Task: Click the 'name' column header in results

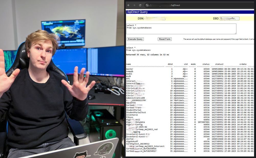Action: tap(129, 64)
